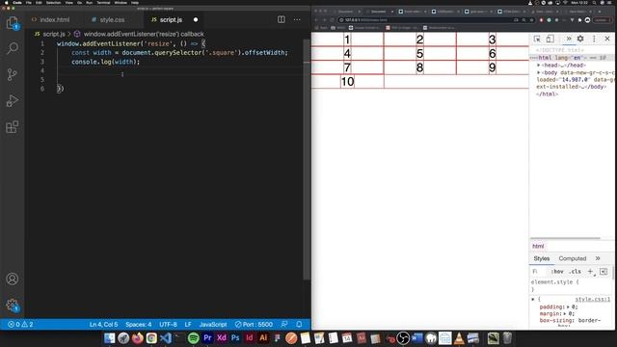
Task: Expand the head element node
Action: click(539, 66)
